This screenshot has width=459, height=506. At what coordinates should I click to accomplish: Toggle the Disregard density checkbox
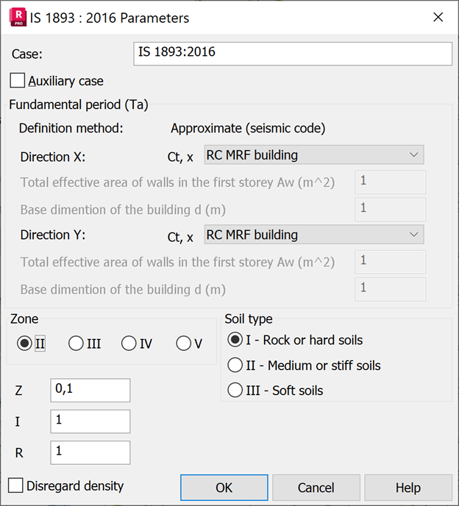click(x=15, y=485)
